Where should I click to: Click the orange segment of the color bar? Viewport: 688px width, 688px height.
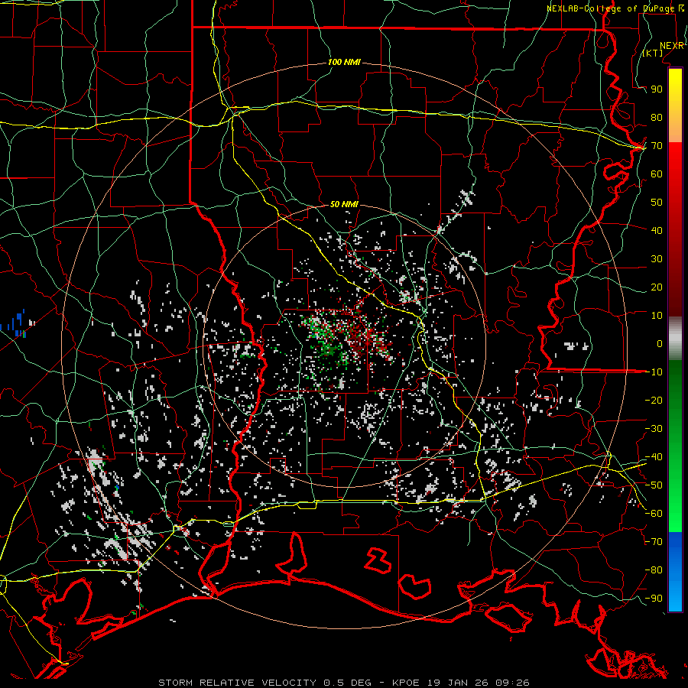click(675, 128)
